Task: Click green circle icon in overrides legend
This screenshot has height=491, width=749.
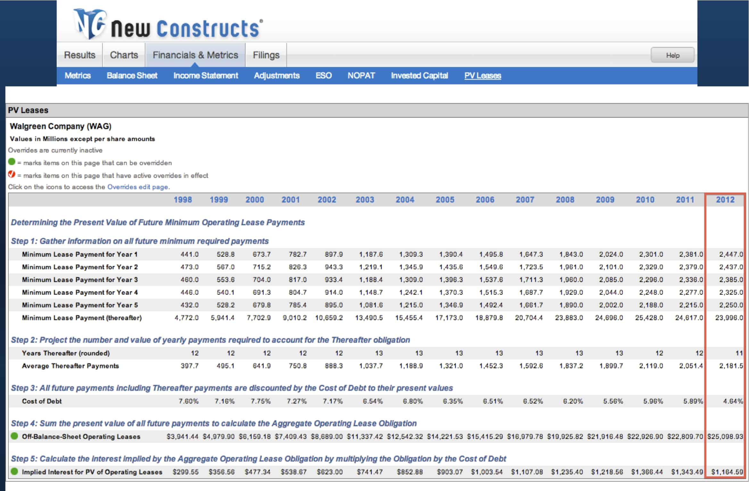Action: click(x=12, y=162)
